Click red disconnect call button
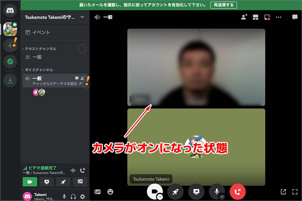302x201 pixels. click(x=238, y=191)
